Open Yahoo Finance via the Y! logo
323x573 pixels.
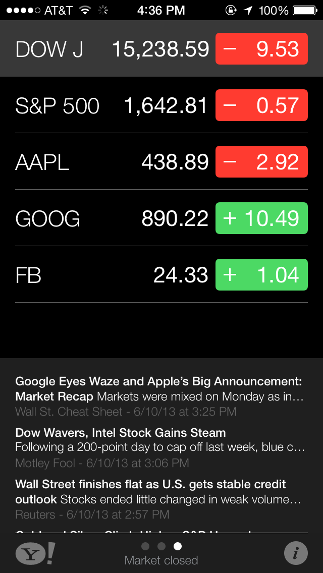35,553
